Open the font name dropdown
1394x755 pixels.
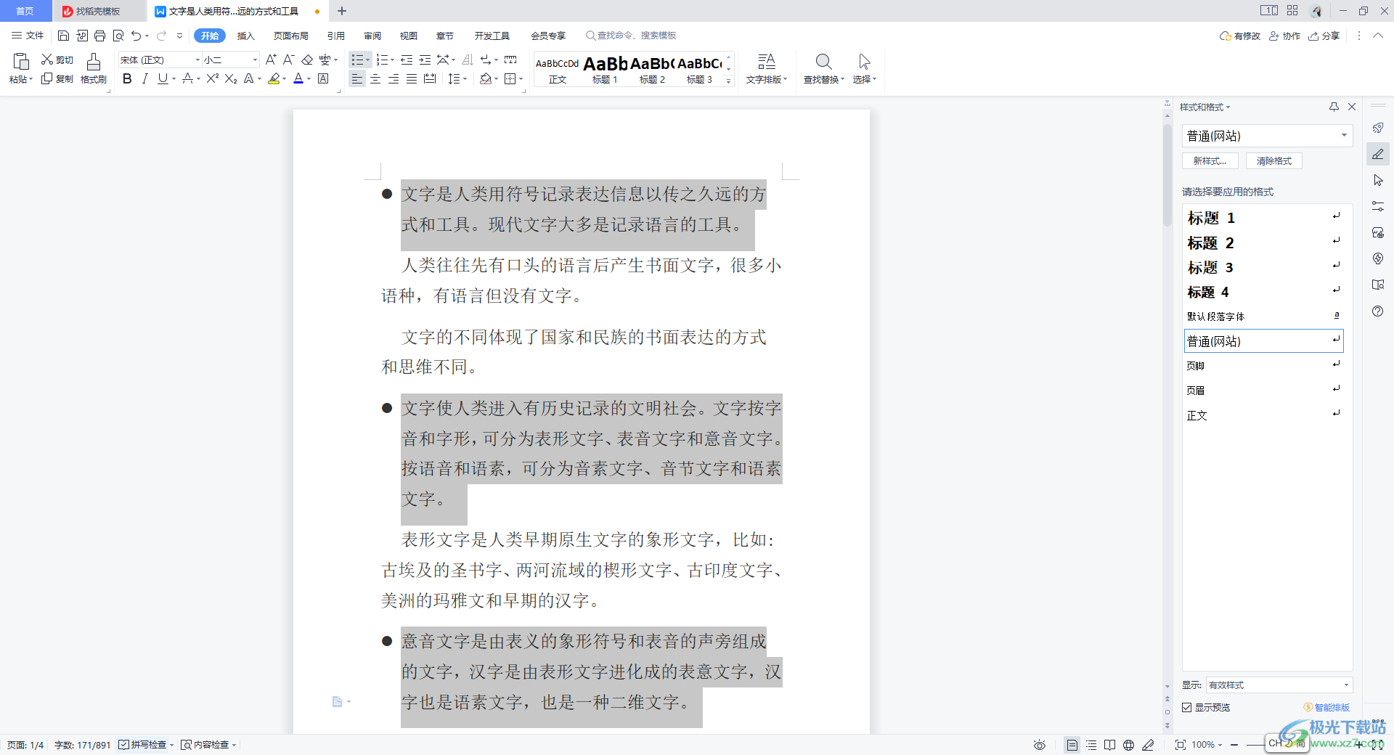[197, 60]
